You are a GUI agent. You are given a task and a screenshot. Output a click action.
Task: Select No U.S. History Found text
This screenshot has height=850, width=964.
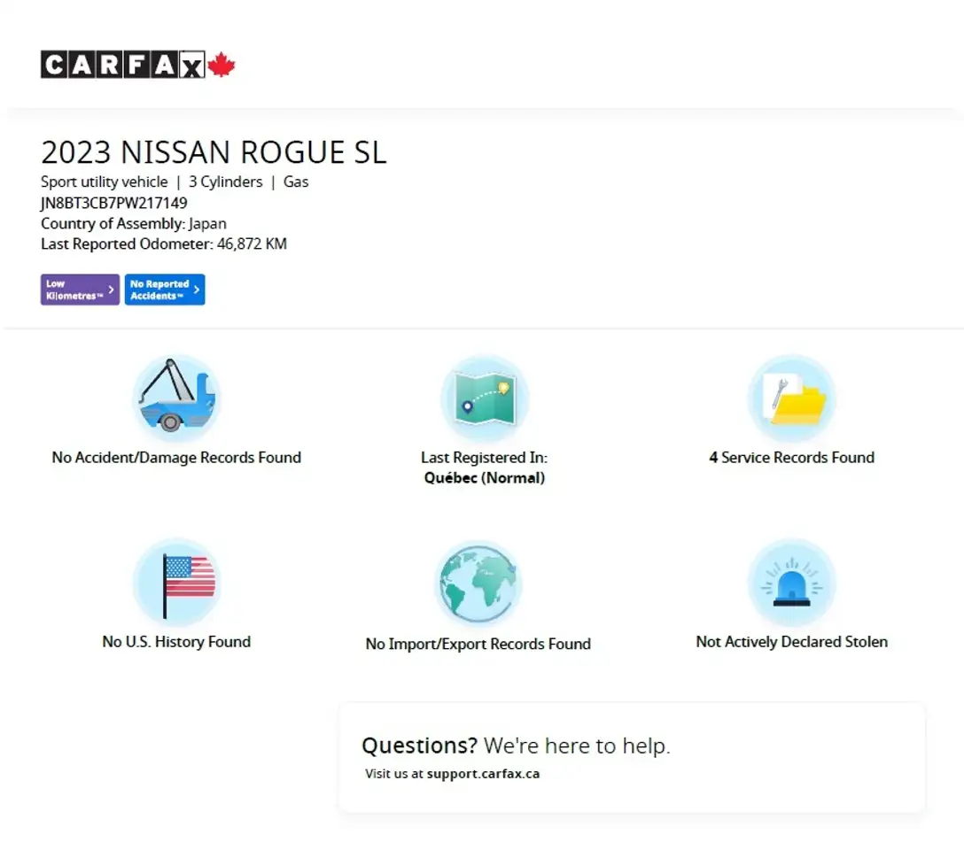point(176,642)
